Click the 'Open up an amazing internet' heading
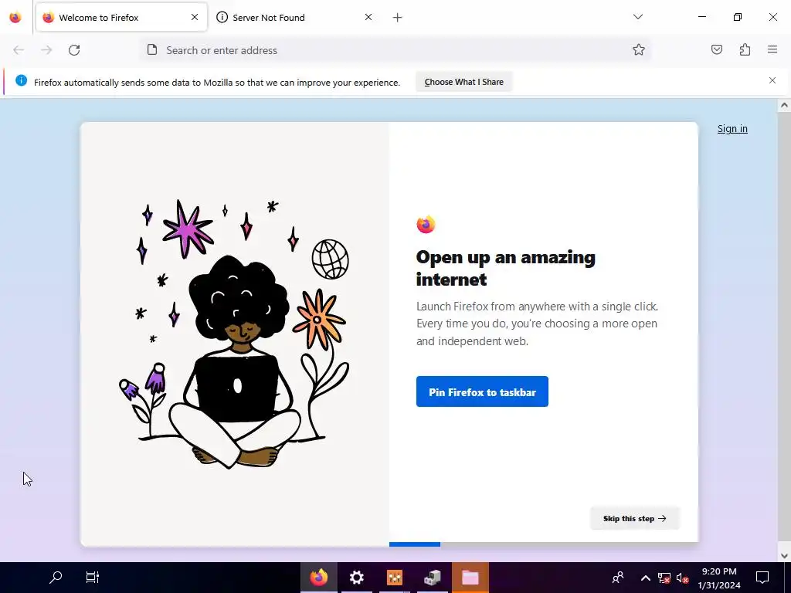 (x=505, y=268)
